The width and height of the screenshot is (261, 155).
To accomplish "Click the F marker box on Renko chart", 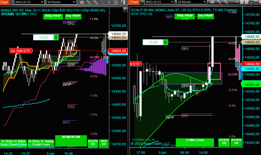I will tap(125, 10).
